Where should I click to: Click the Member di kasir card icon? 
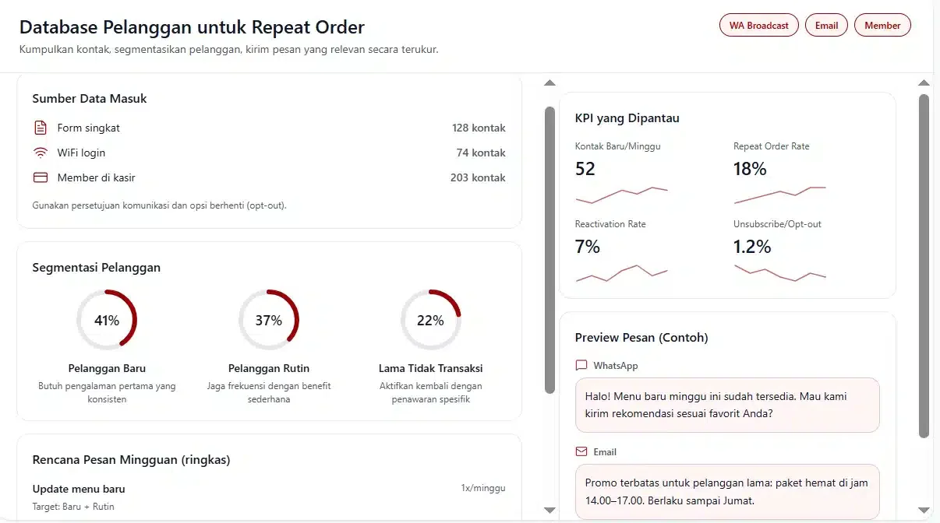click(41, 177)
